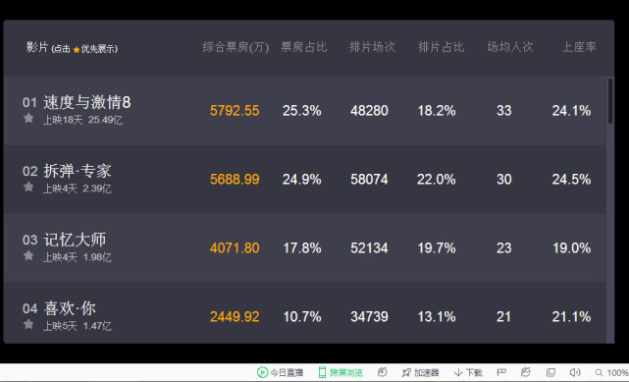
Task: Open the 下载 downloads manager
Action: pos(468,372)
